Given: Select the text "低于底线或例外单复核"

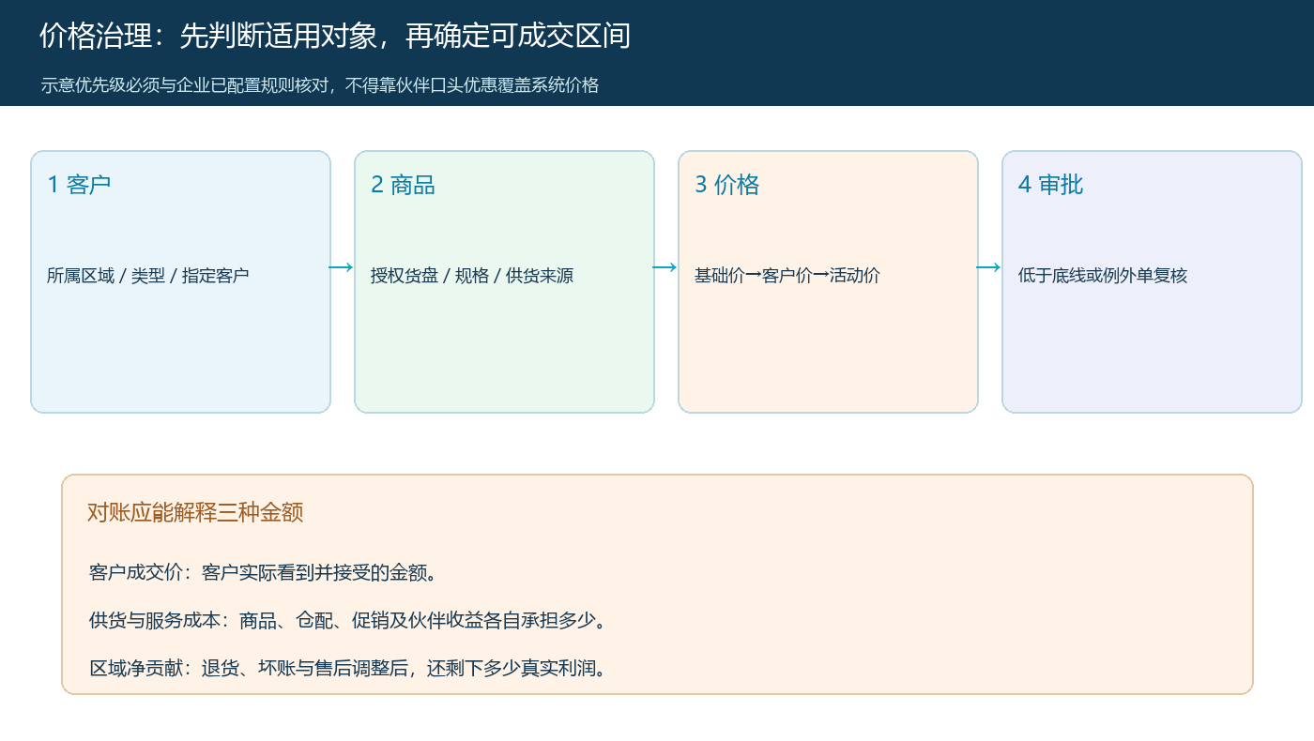Looking at the screenshot, I should tap(1103, 276).
